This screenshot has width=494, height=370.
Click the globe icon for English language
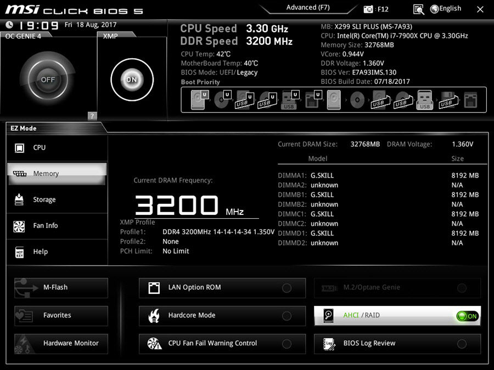tap(435, 9)
